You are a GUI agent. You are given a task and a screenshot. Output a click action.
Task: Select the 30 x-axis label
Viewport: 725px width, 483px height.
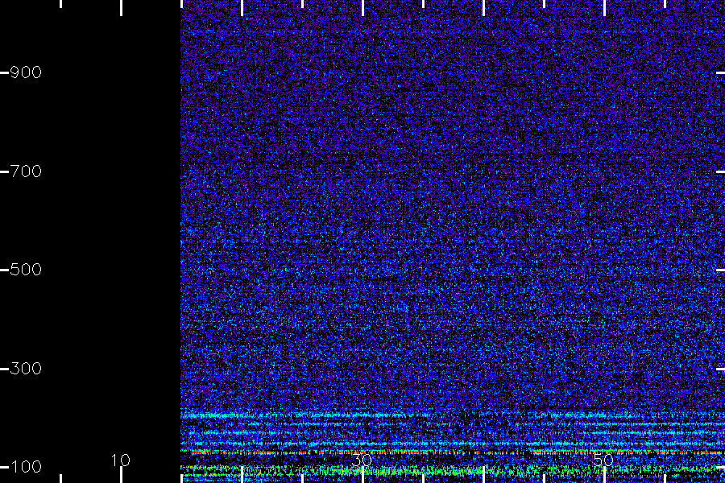coord(362,460)
